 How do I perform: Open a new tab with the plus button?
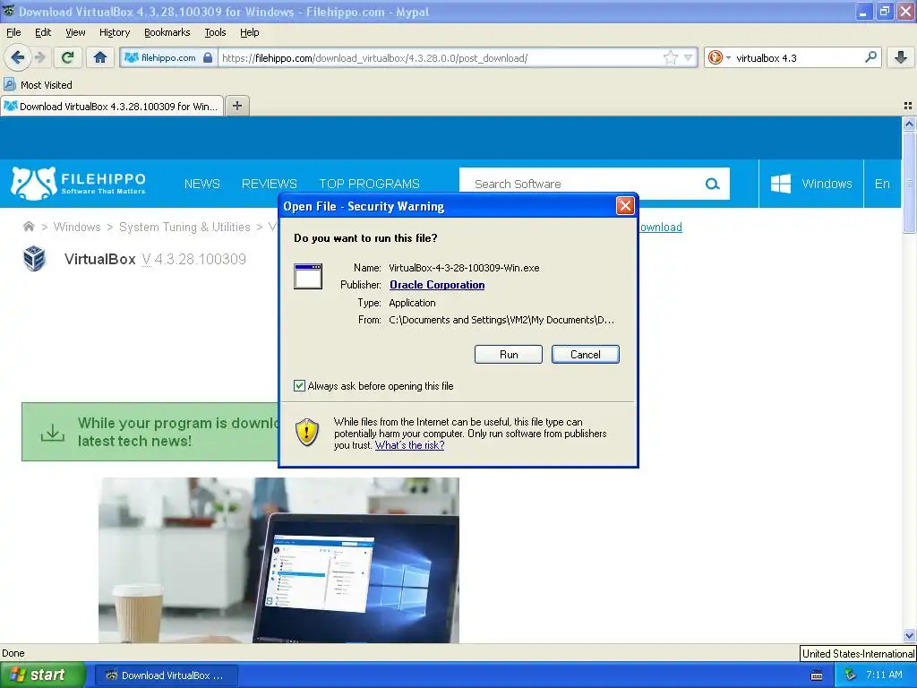coord(236,106)
